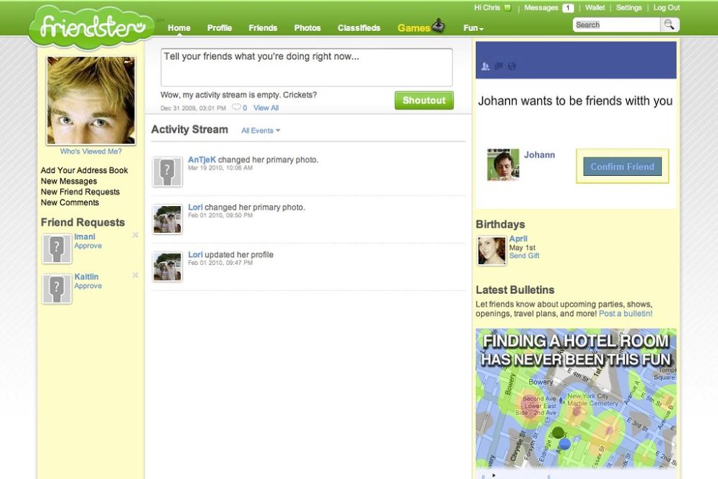Click the green status icon next to Hi Chris
Image resolution: width=718 pixels, height=479 pixels.
(508, 8)
